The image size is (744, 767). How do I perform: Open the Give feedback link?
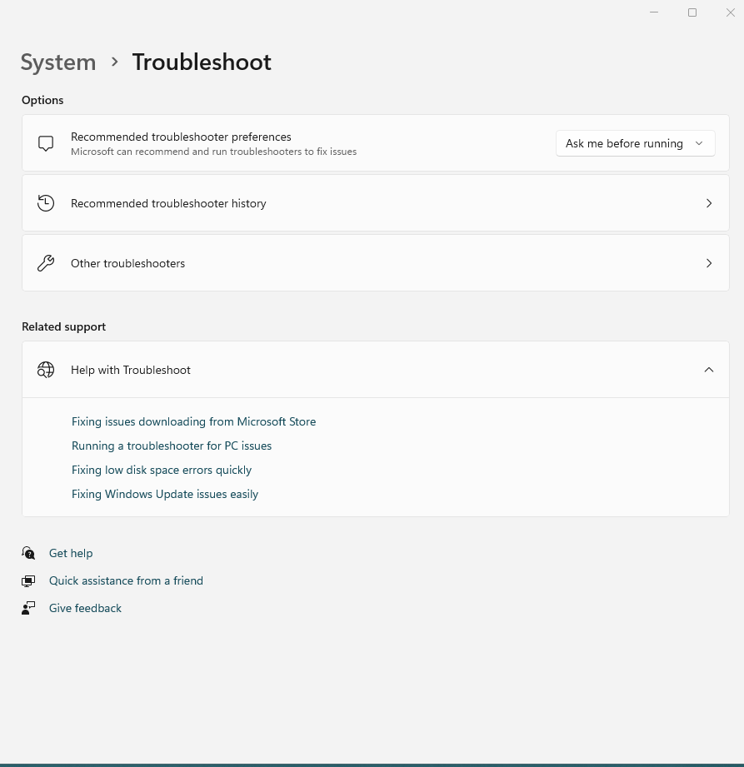point(85,608)
